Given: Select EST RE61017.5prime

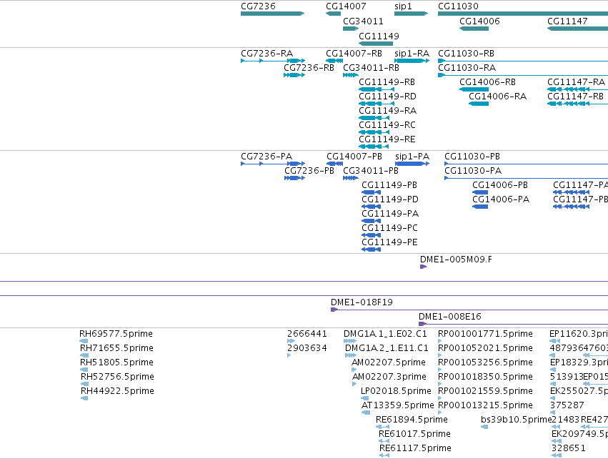Looking at the screenshot, I should click(x=414, y=435).
